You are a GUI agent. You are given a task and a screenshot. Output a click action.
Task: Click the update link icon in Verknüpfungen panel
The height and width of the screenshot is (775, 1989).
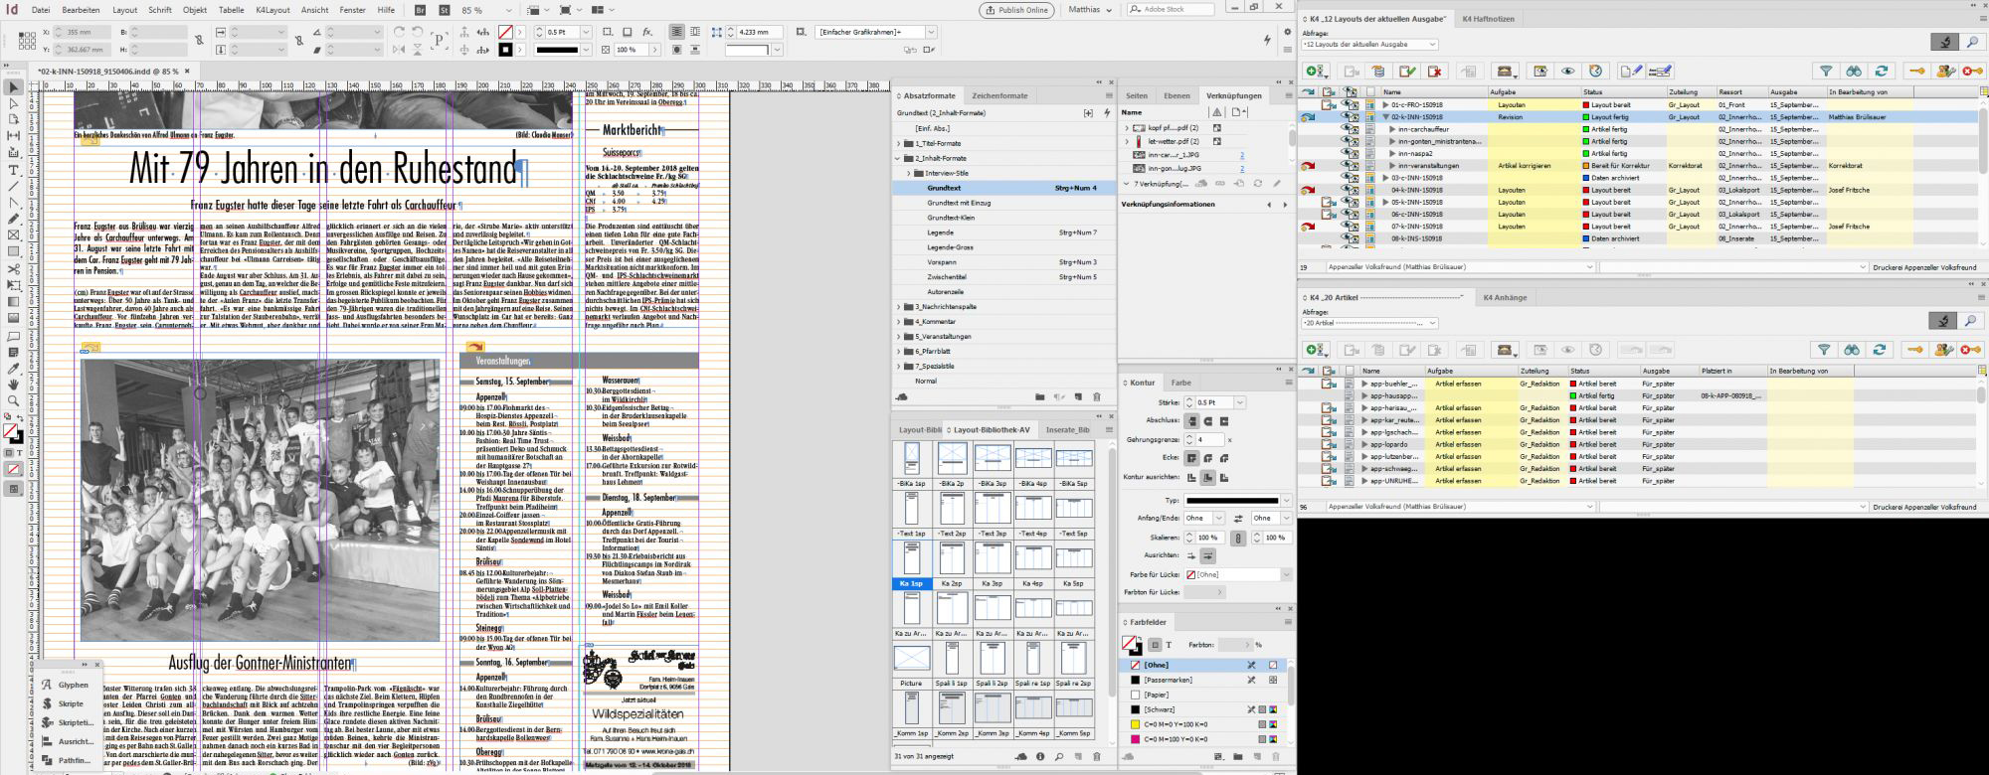pos(1258,184)
